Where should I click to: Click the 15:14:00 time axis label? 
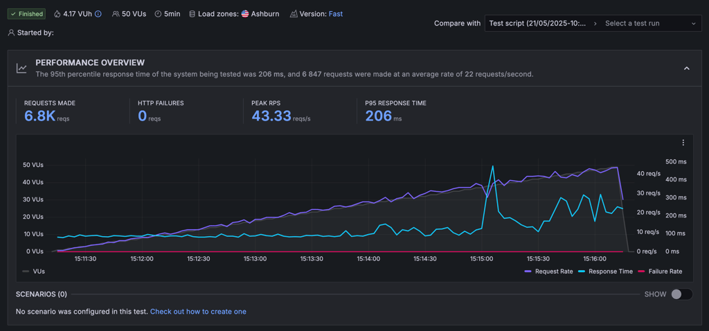click(368, 259)
